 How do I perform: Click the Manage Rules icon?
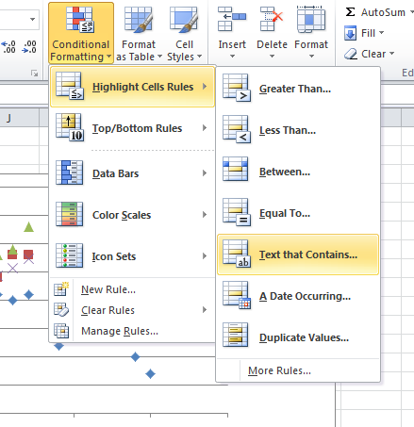coord(61,331)
